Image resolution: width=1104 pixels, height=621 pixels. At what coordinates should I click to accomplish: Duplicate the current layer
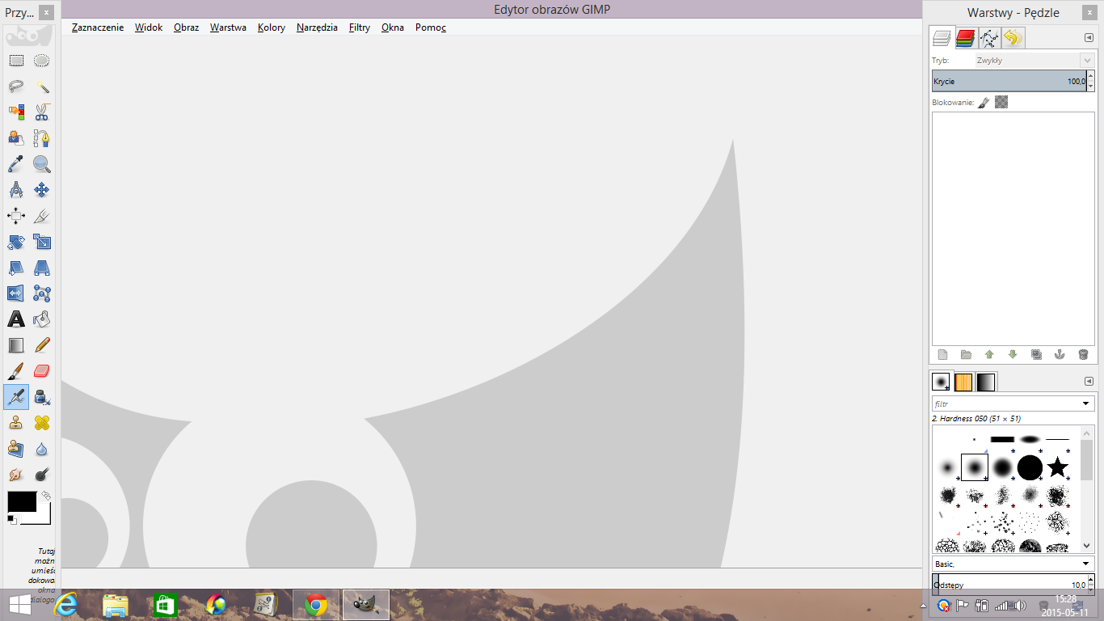point(1036,355)
